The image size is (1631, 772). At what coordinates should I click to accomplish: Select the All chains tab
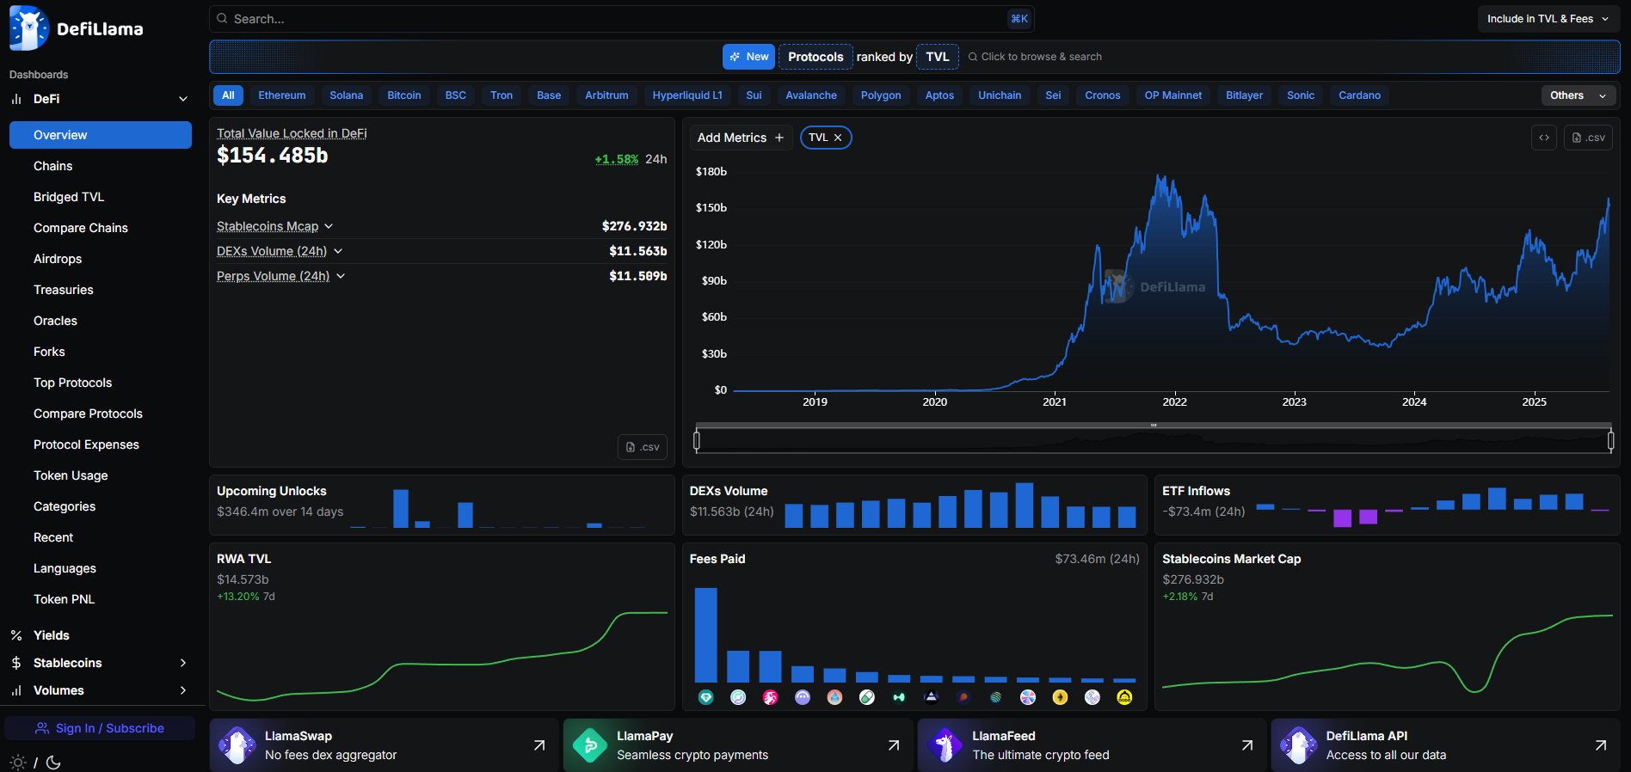coord(228,95)
